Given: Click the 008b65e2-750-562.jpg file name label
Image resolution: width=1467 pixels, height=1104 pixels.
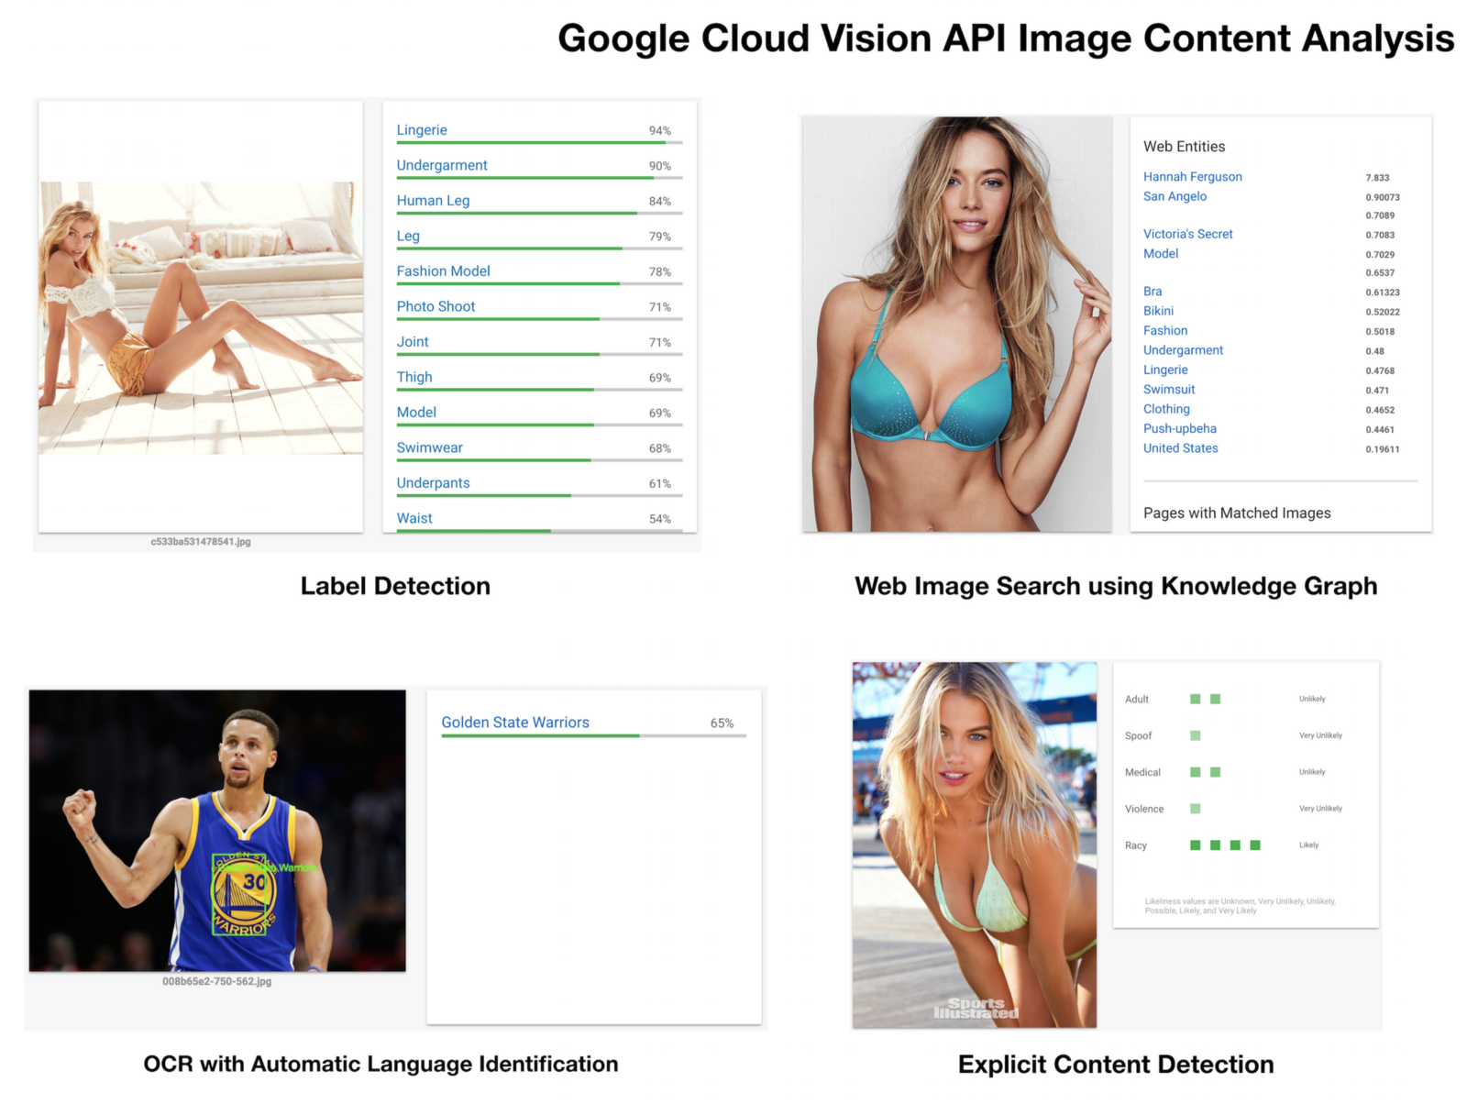Looking at the screenshot, I should coord(217,981).
